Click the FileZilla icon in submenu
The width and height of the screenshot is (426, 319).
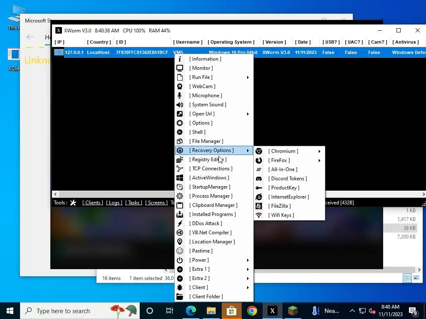(259, 206)
